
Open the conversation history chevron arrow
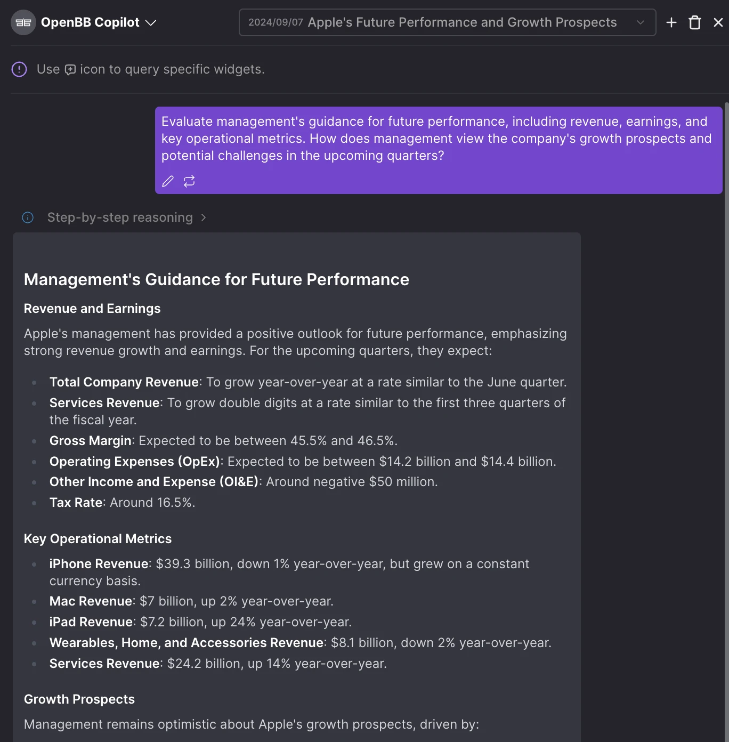click(641, 22)
